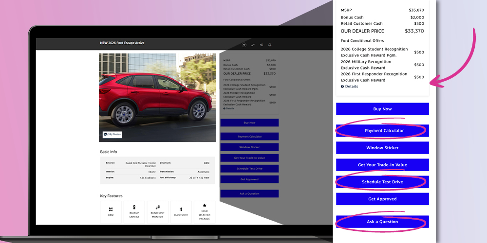The width and height of the screenshot is (487, 243).
Task: Click fuel efficiency value 26 CITY / 32 HWY
Action: pos(199,178)
